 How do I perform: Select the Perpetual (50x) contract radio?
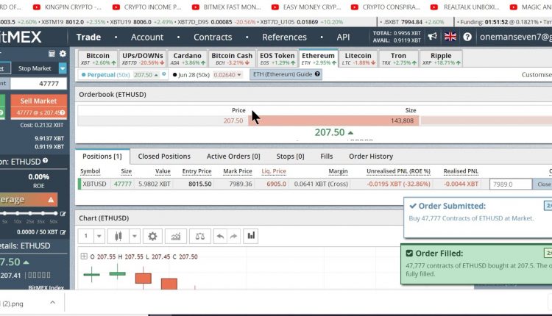[83, 75]
